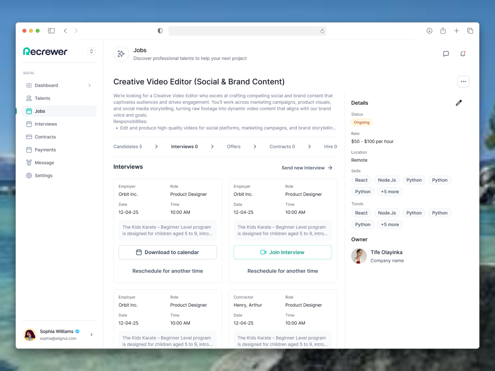
Task: Open the chat bubble icon top right
Action: click(x=446, y=54)
